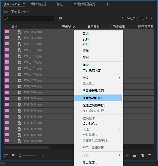Click the image file icon of IMG_3888.jpg
Screen dimensions: 158x166
coord(19,141)
